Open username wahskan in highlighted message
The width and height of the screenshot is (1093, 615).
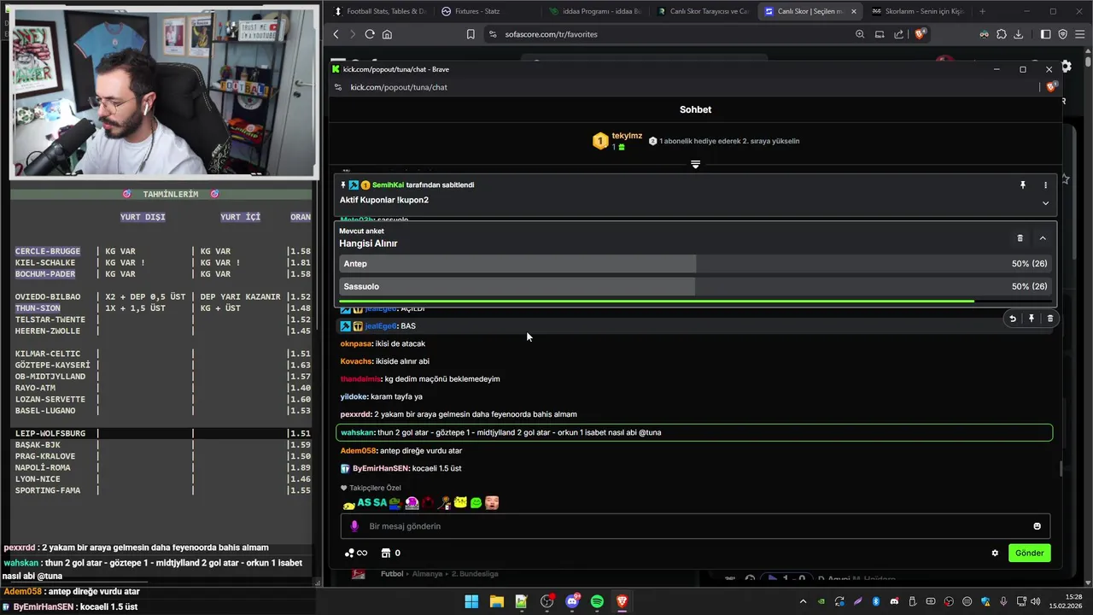(358, 432)
